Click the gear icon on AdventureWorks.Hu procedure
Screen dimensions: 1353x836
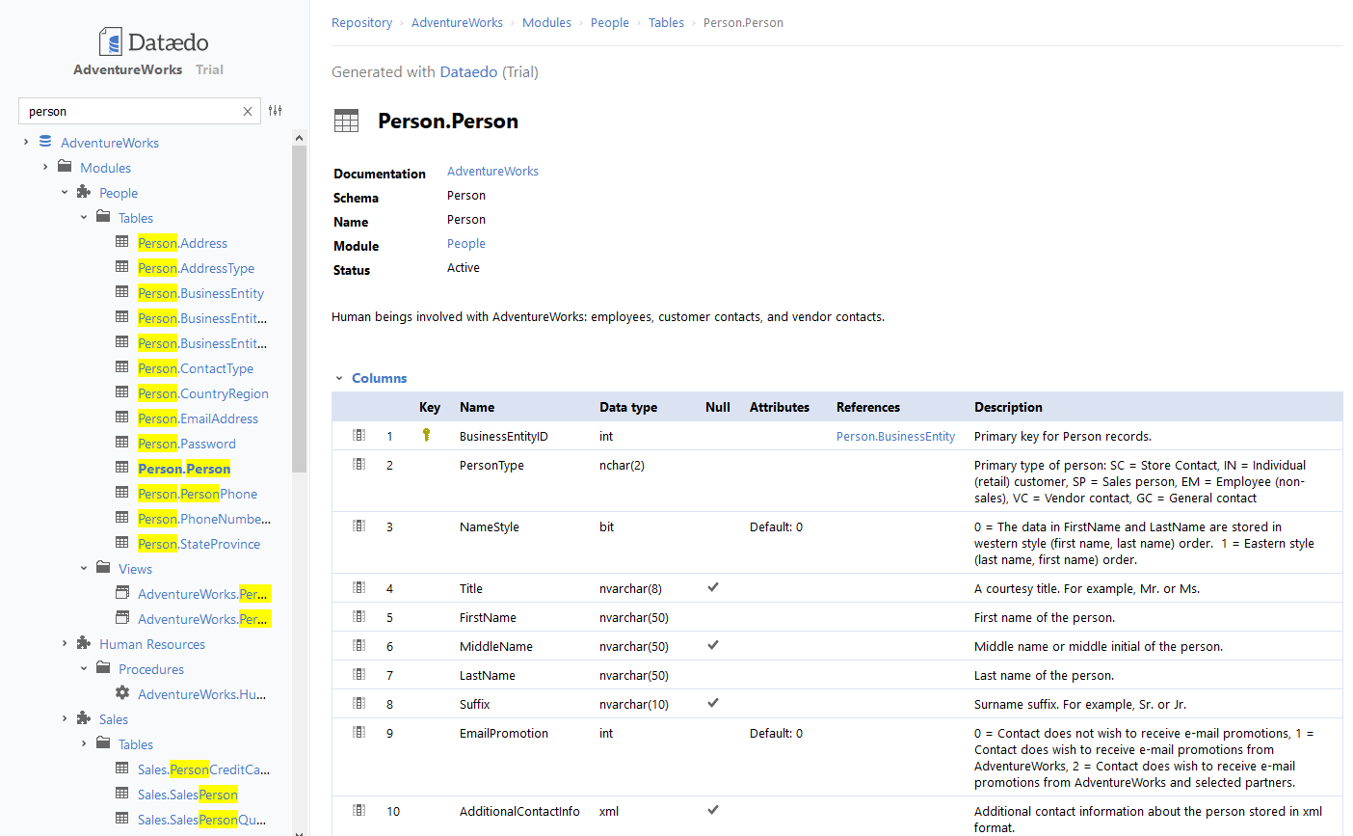121,693
